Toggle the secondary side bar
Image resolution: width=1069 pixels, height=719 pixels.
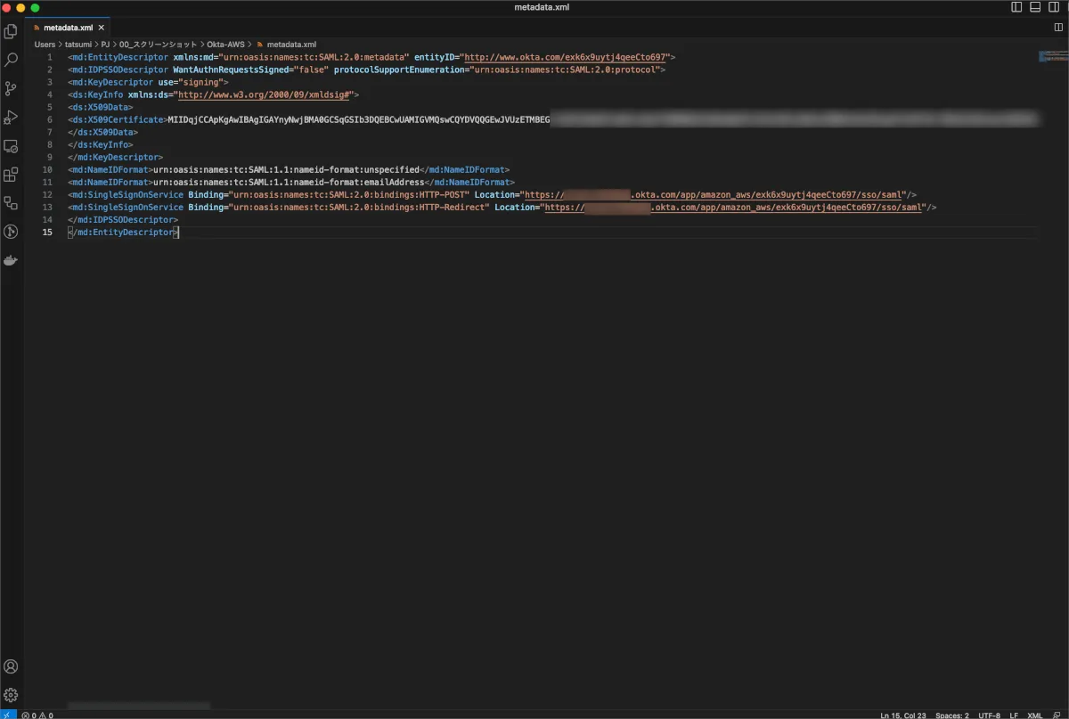point(1054,7)
